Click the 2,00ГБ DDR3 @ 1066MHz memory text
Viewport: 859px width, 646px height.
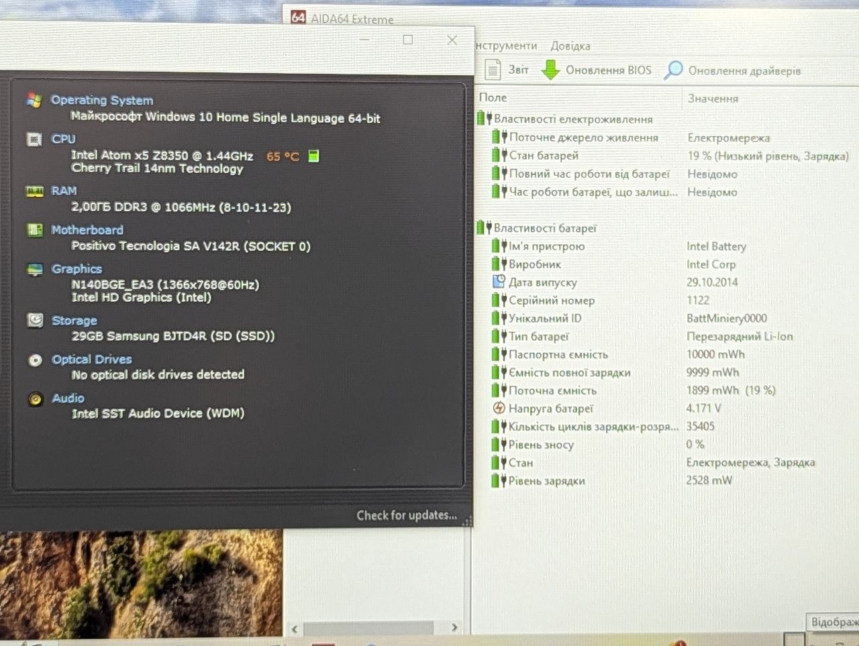point(181,207)
